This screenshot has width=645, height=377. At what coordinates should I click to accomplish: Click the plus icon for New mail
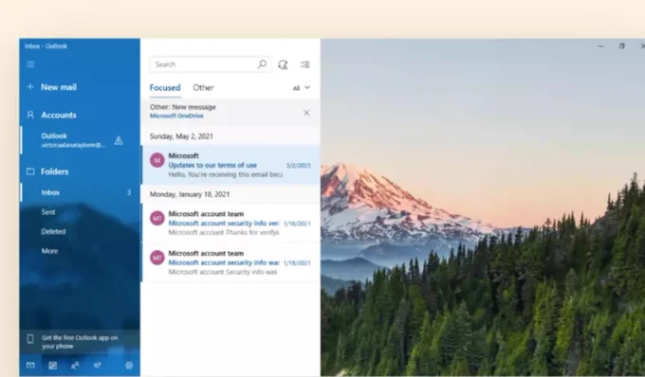tap(30, 86)
